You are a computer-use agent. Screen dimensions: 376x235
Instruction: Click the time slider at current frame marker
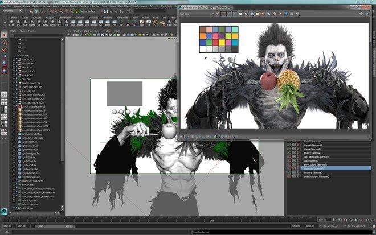coord(212,220)
